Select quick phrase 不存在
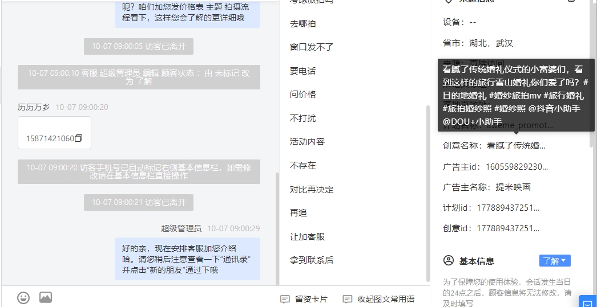Viewport: 597px width, 307px height. [x=303, y=166]
